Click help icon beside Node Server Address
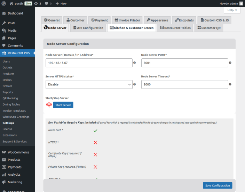Image resolution: width=245 pixels, height=192 pixels. pyautogui.click(x=134, y=63)
